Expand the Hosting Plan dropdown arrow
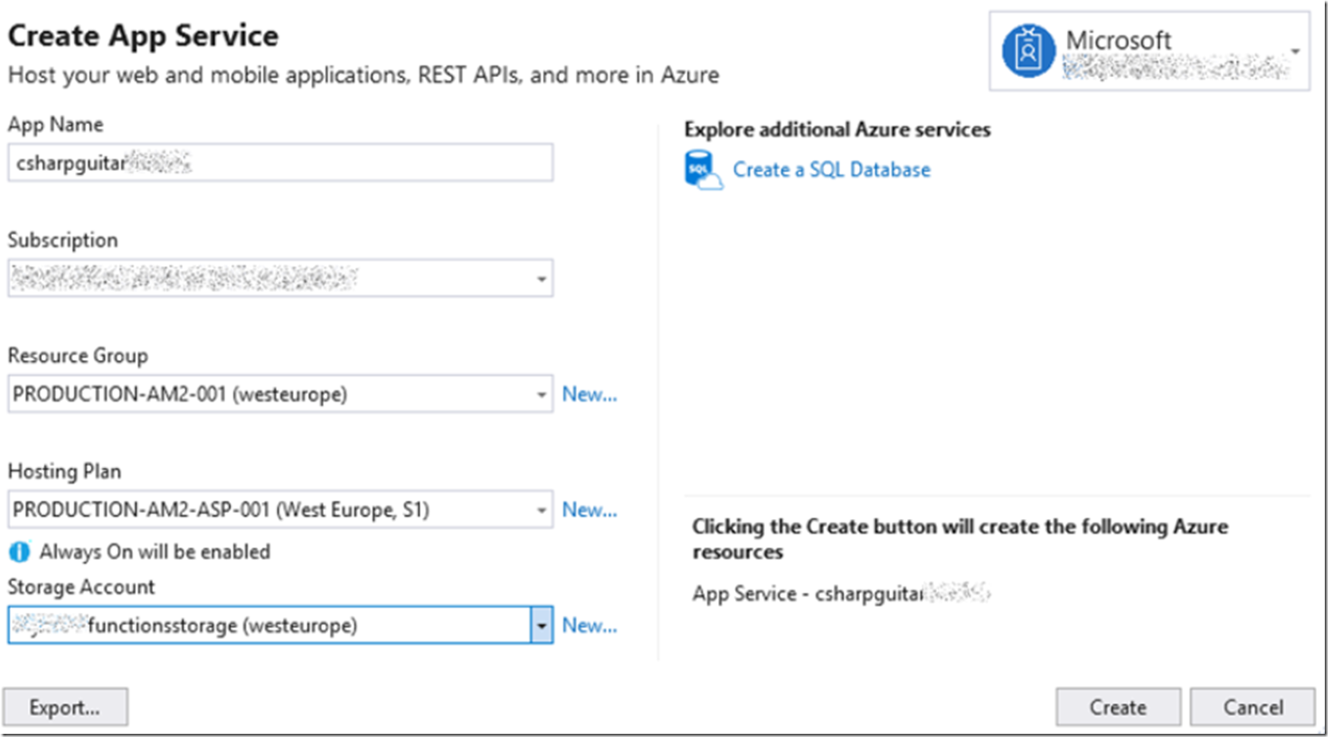 [541, 510]
